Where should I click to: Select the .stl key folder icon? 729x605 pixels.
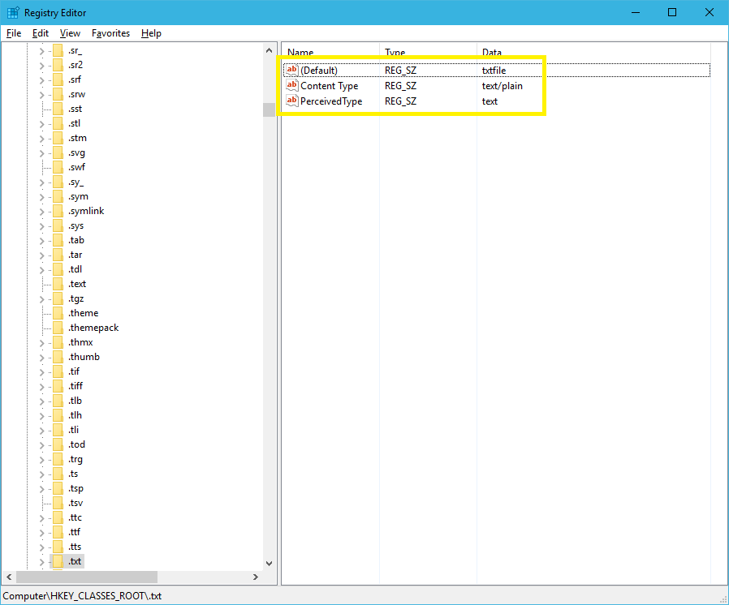(58, 123)
